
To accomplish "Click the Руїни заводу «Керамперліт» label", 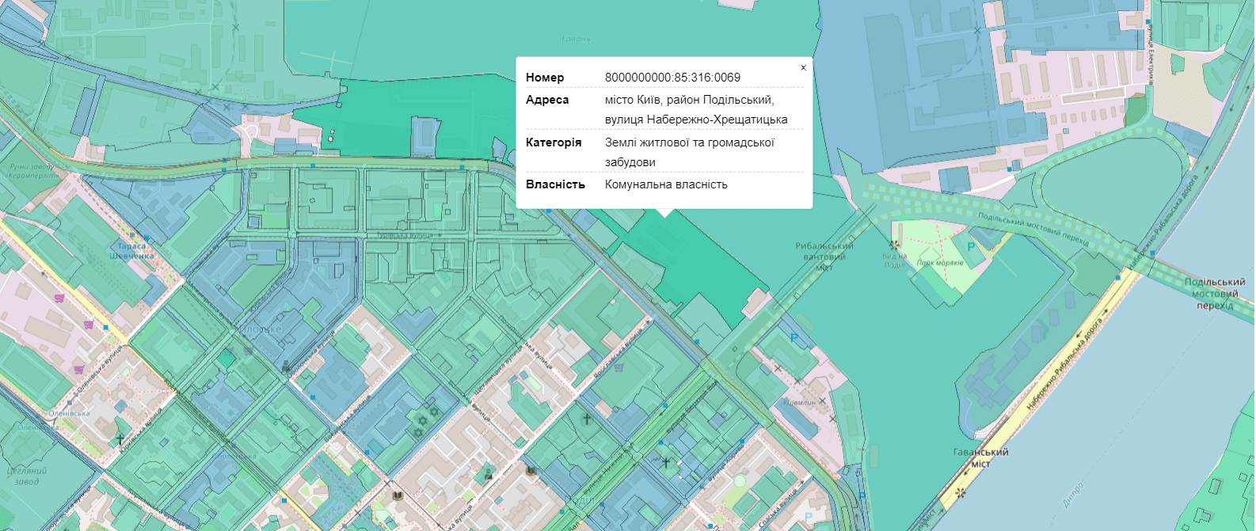I will 32,171.
